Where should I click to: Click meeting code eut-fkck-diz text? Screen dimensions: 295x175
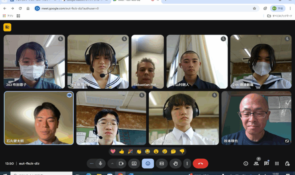tap(29, 163)
